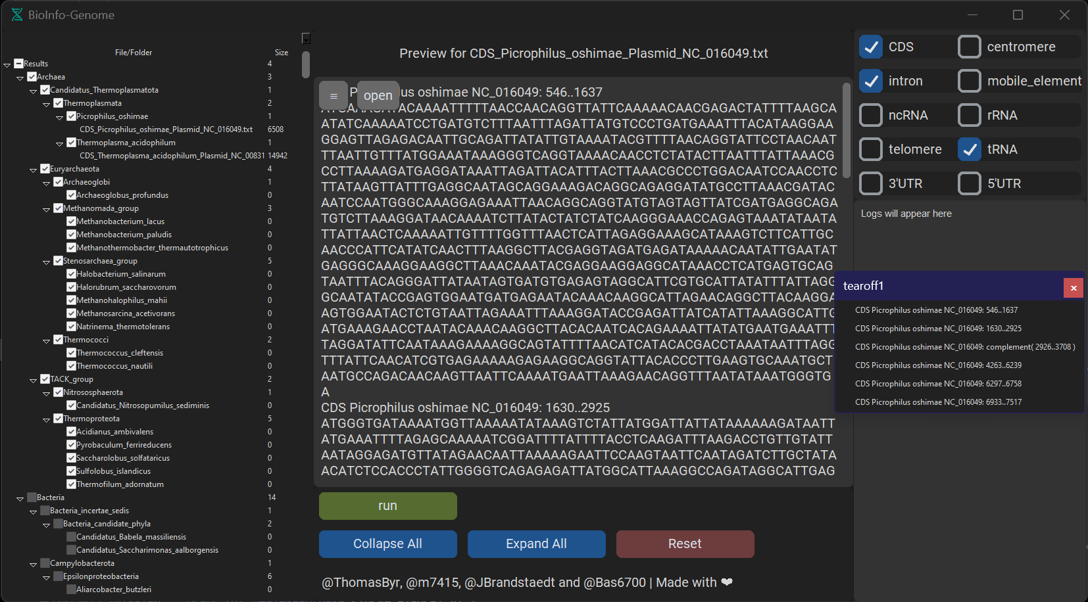Screen dimensions: 1088x602
Task: Select Thermococcus_nautili tree row
Action: pos(114,366)
